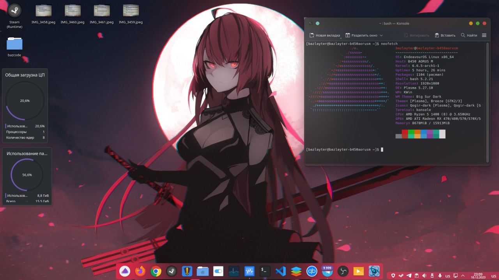Screen dimensions: 499x280
Task: Click Вставить in Konsole toolbar
Action: [x=445, y=35]
